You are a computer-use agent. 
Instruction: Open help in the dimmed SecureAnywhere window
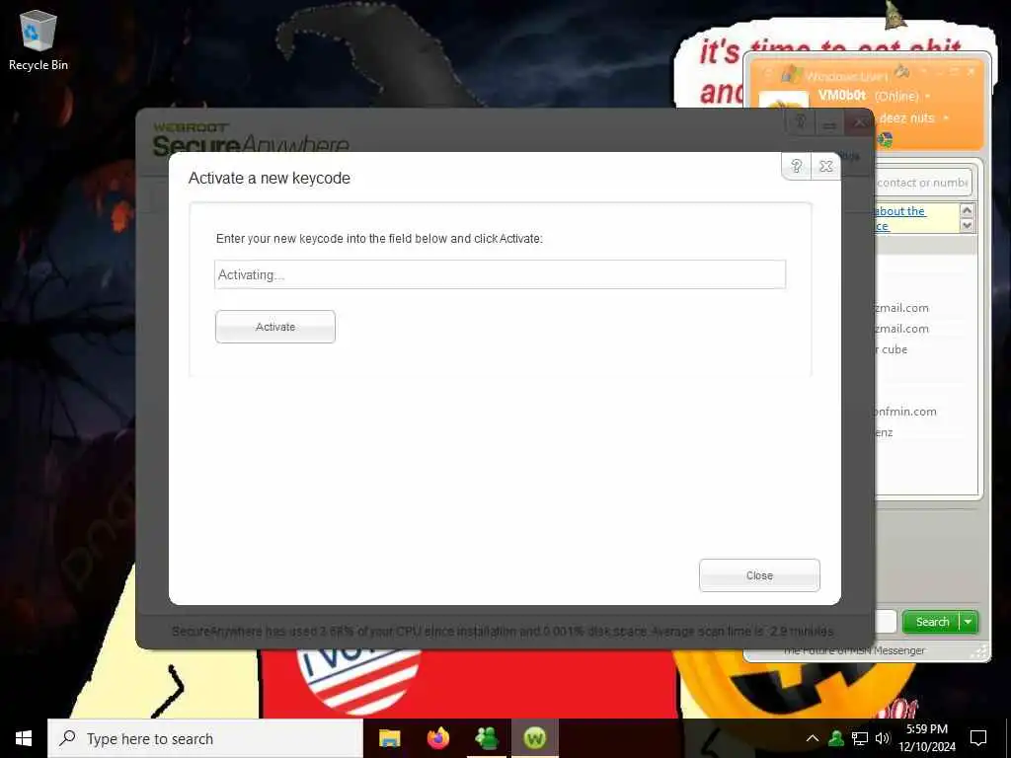[x=800, y=121]
